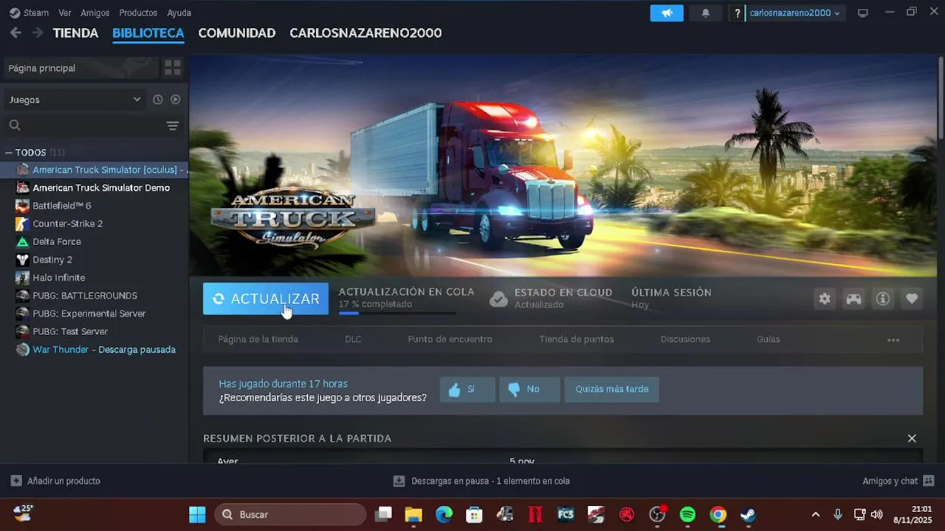Image resolution: width=945 pixels, height=531 pixels.
Task: Close the Resumen posterior a la partida
Action: [x=912, y=438]
